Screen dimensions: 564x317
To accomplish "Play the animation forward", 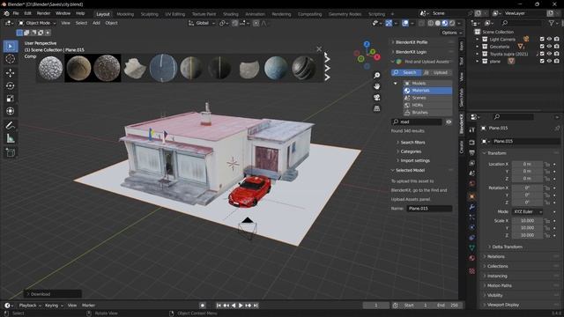I will coord(241,306).
